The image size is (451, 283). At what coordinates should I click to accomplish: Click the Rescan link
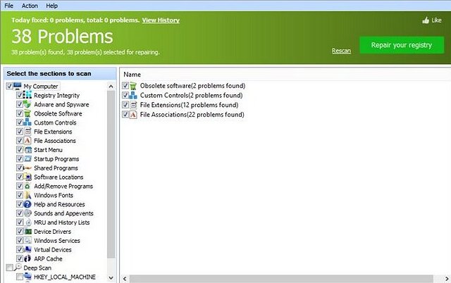(341, 51)
